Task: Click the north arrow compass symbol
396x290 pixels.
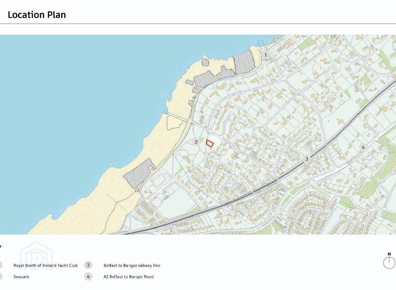Action: pyautogui.click(x=389, y=261)
